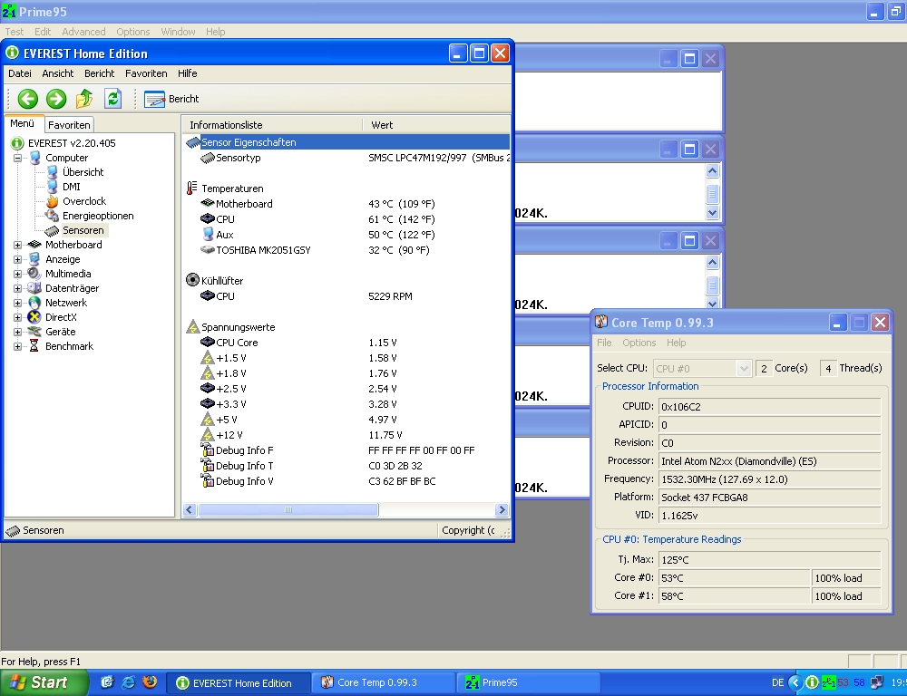Open the Options menu in Core Temp
The height and width of the screenshot is (696, 907).
click(x=639, y=343)
